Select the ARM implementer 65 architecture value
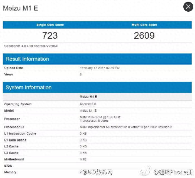195x178 pixels. click(x=126, y=127)
